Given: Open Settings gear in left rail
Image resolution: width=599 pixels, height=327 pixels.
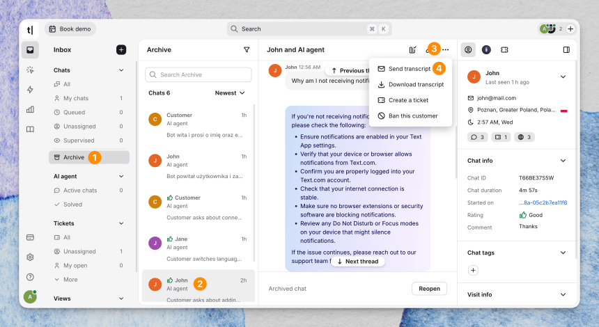Looking at the screenshot, I should (30, 257).
